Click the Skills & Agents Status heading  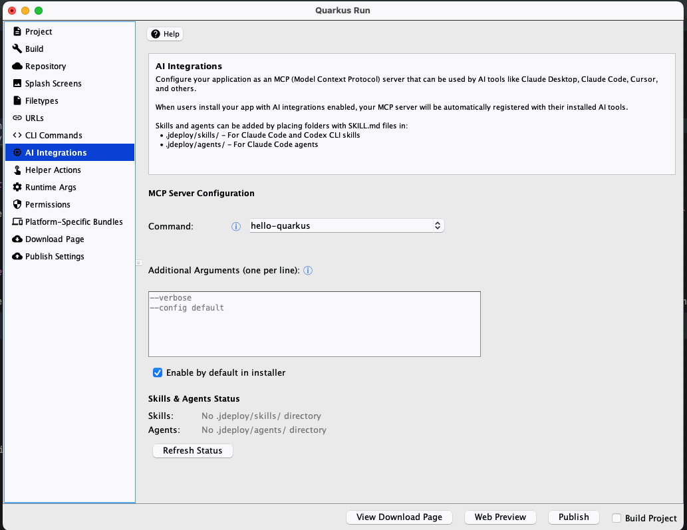tap(194, 398)
